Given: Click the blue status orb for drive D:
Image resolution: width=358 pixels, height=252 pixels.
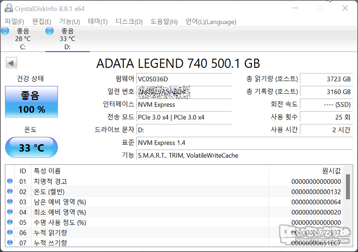Looking at the screenshot, I should pos(50,31).
